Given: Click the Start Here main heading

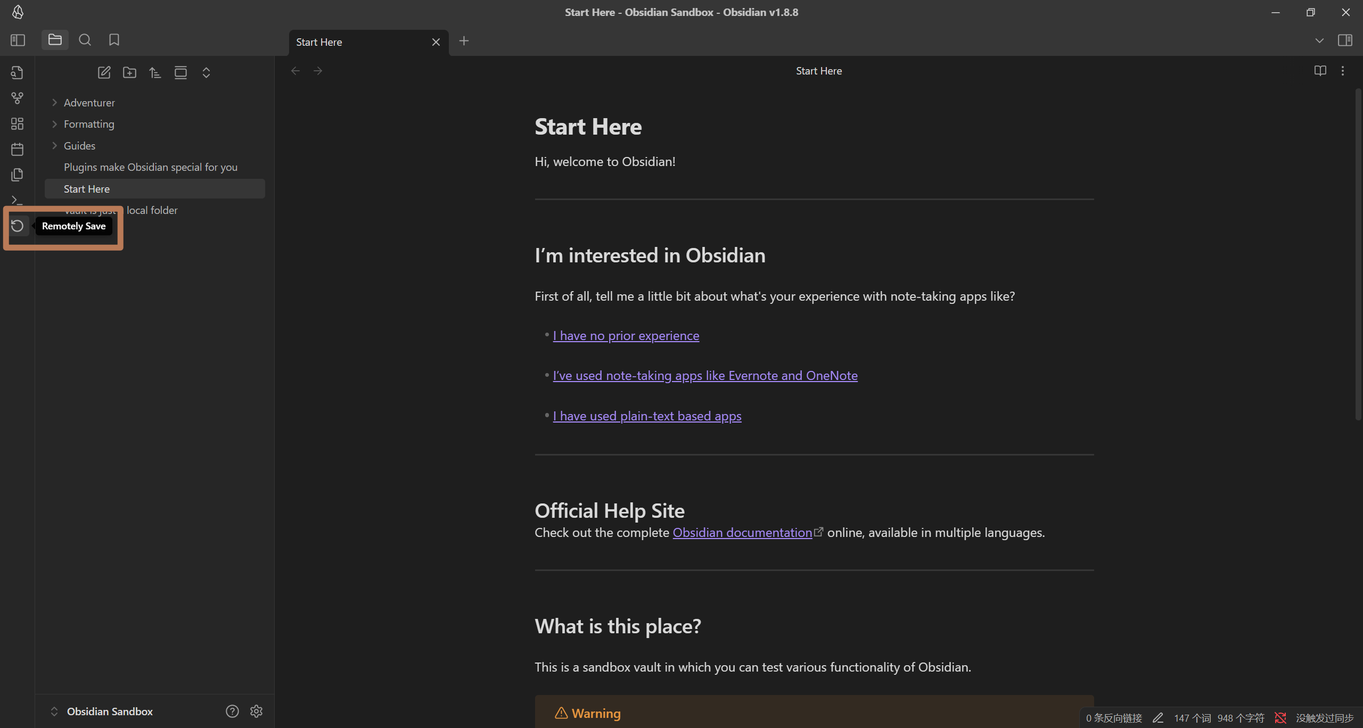Looking at the screenshot, I should (x=588, y=127).
